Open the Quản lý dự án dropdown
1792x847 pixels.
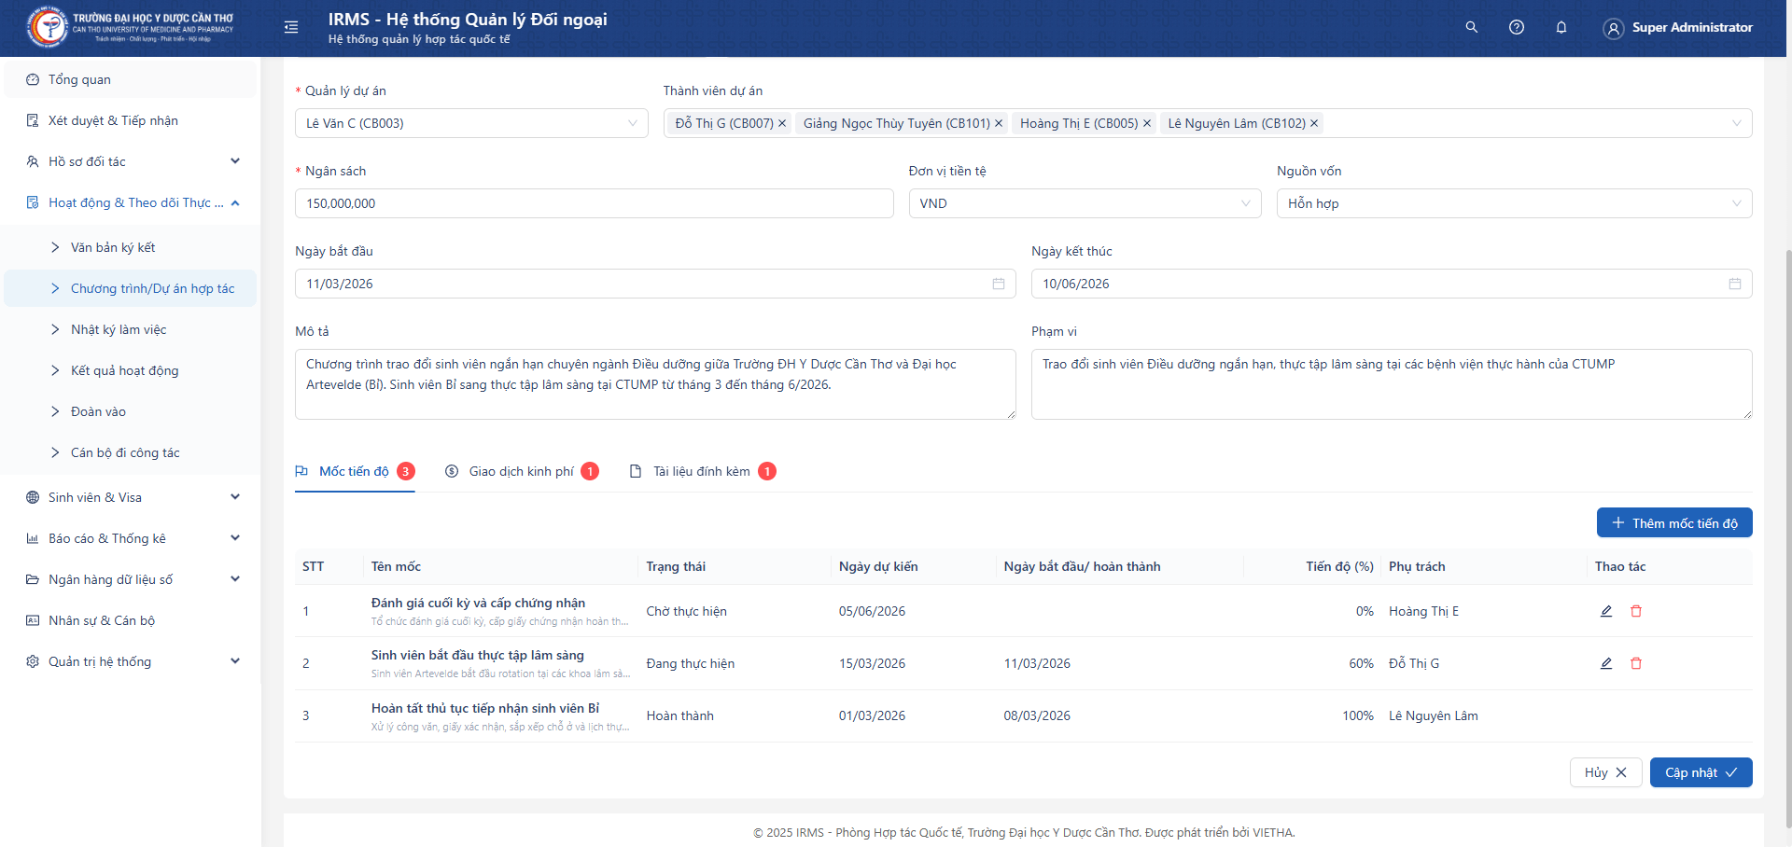pyautogui.click(x=471, y=123)
